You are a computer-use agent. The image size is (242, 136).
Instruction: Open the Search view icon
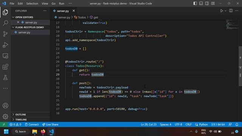pos(5,23)
